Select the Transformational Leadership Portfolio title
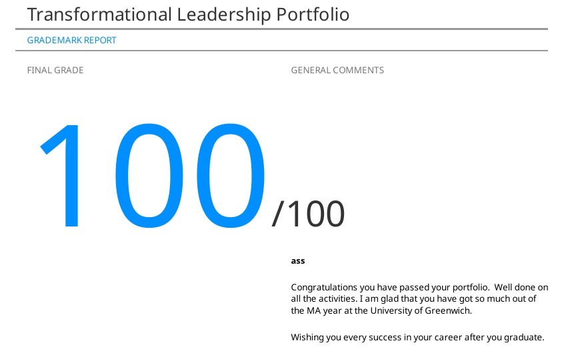This screenshot has width=580, height=351. coord(188,15)
